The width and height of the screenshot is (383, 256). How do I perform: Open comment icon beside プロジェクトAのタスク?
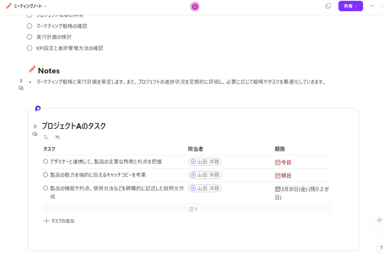[x=35, y=134]
